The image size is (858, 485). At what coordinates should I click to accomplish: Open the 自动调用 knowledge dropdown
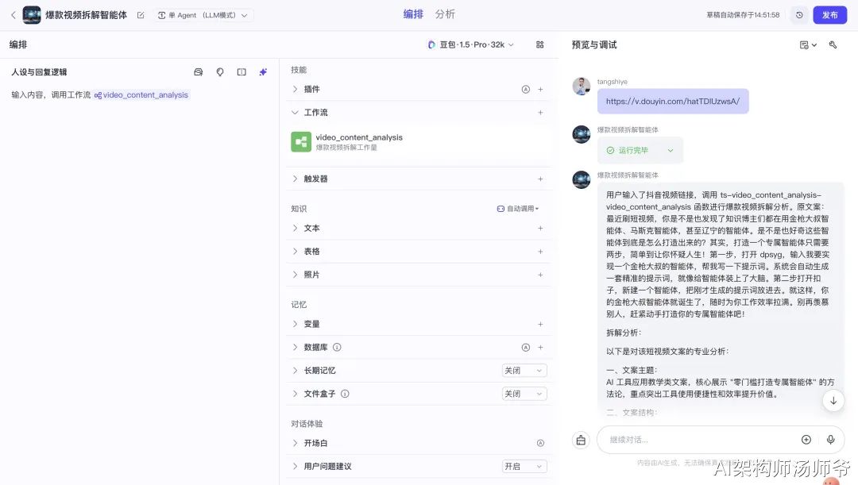(x=518, y=209)
